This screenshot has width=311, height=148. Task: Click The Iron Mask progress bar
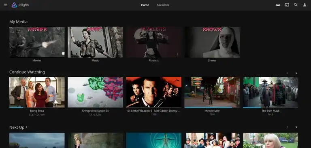pyautogui.click(x=271, y=108)
